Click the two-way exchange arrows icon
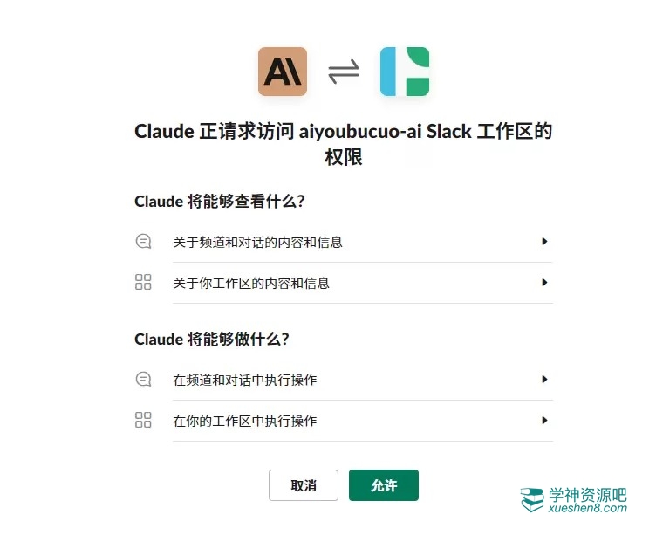The height and width of the screenshot is (542, 656). point(344,72)
